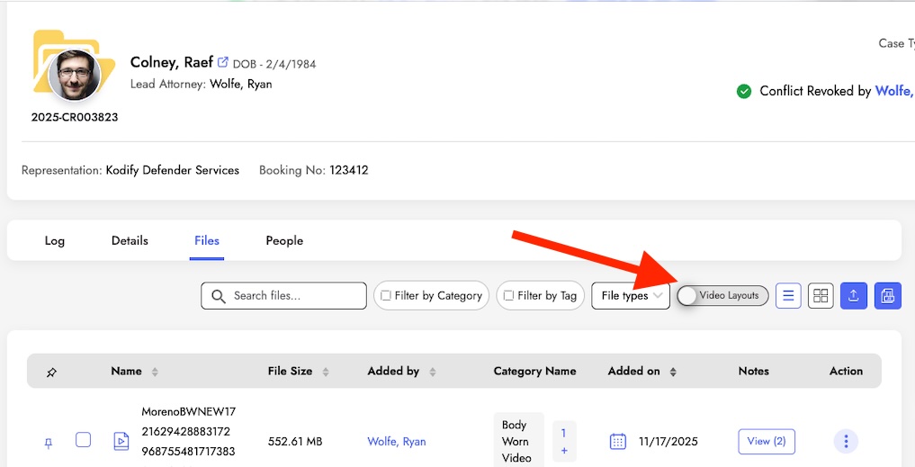
Task: Open Wolfe, Ryan link in Added by column
Action: (x=396, y=441)
